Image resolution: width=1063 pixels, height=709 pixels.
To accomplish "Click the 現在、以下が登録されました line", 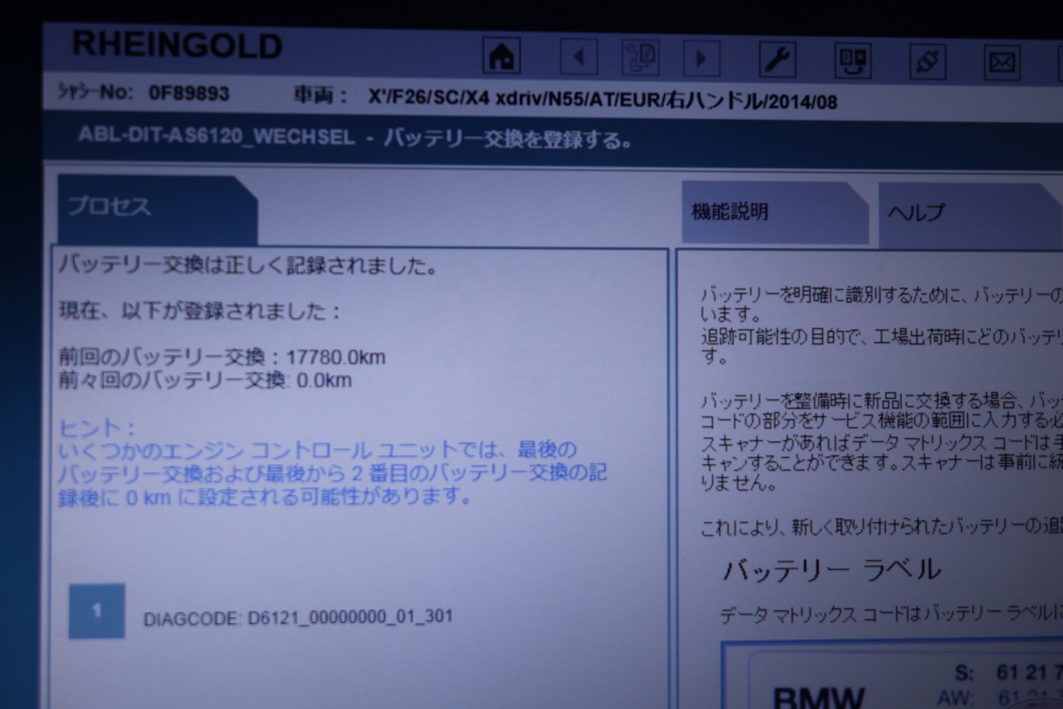I will [199, 311].
